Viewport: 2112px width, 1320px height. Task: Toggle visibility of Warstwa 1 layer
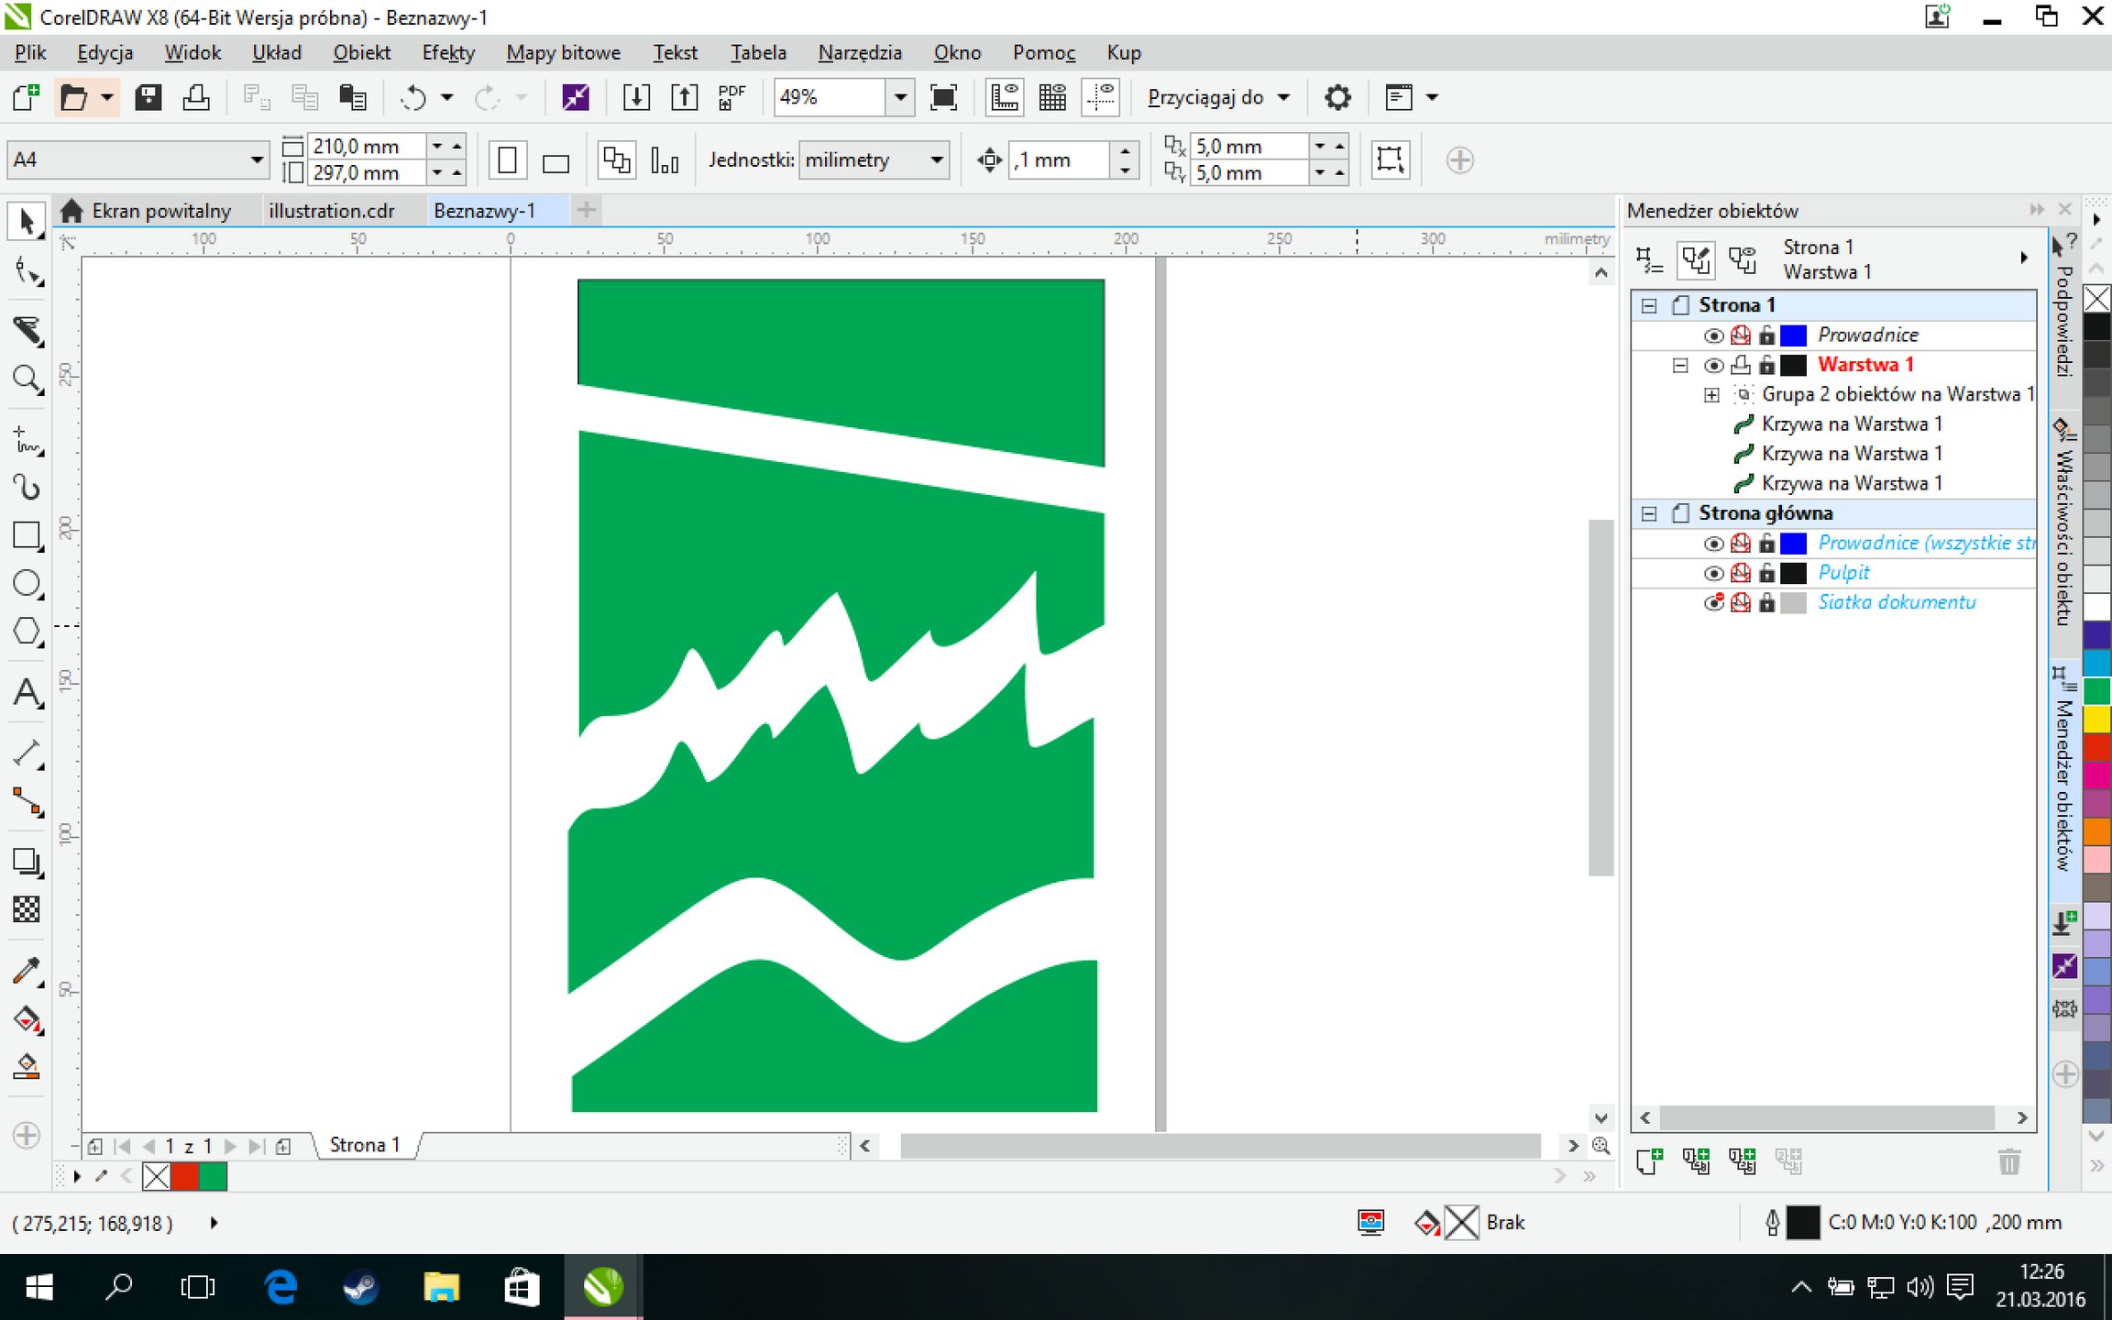click(1712, 366)
